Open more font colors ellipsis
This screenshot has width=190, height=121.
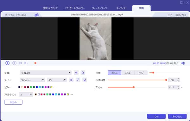(x=55, y=87)
